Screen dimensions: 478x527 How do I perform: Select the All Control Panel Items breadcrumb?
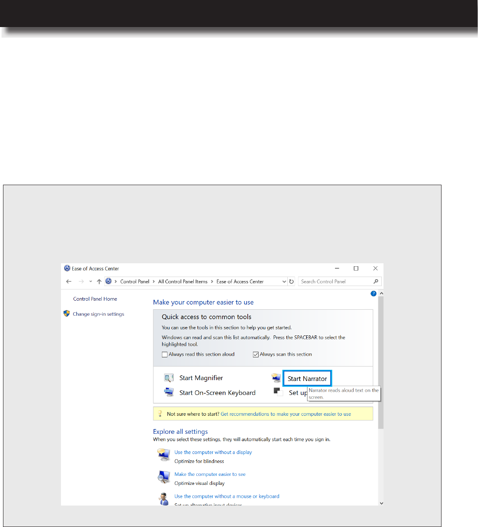[183, 282]
